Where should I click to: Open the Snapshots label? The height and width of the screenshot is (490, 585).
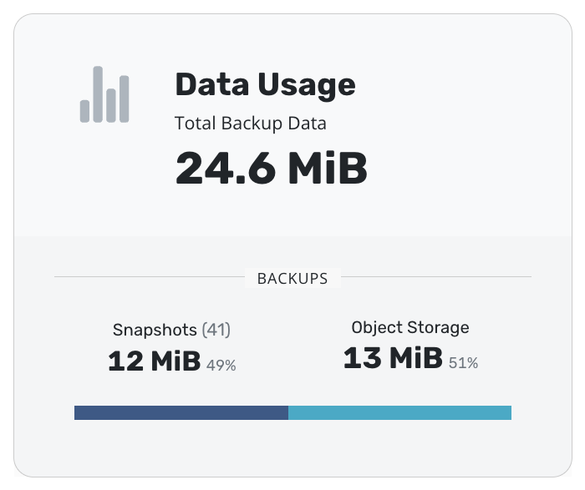[155, 330]
